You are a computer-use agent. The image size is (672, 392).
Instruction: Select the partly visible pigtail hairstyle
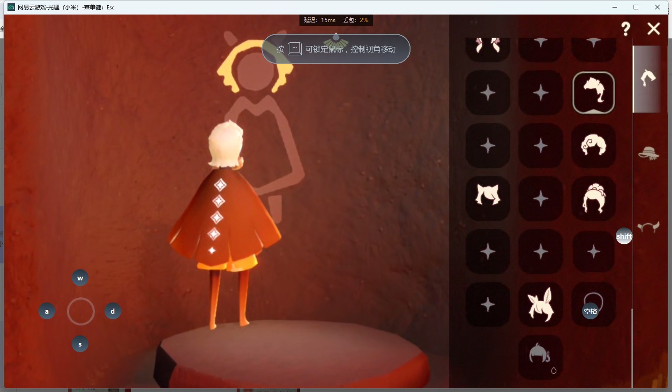click(488, 50)
